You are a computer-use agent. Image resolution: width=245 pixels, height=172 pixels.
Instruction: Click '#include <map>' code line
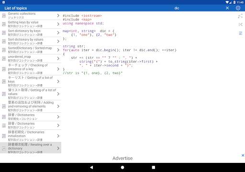[x=77, y=20]
